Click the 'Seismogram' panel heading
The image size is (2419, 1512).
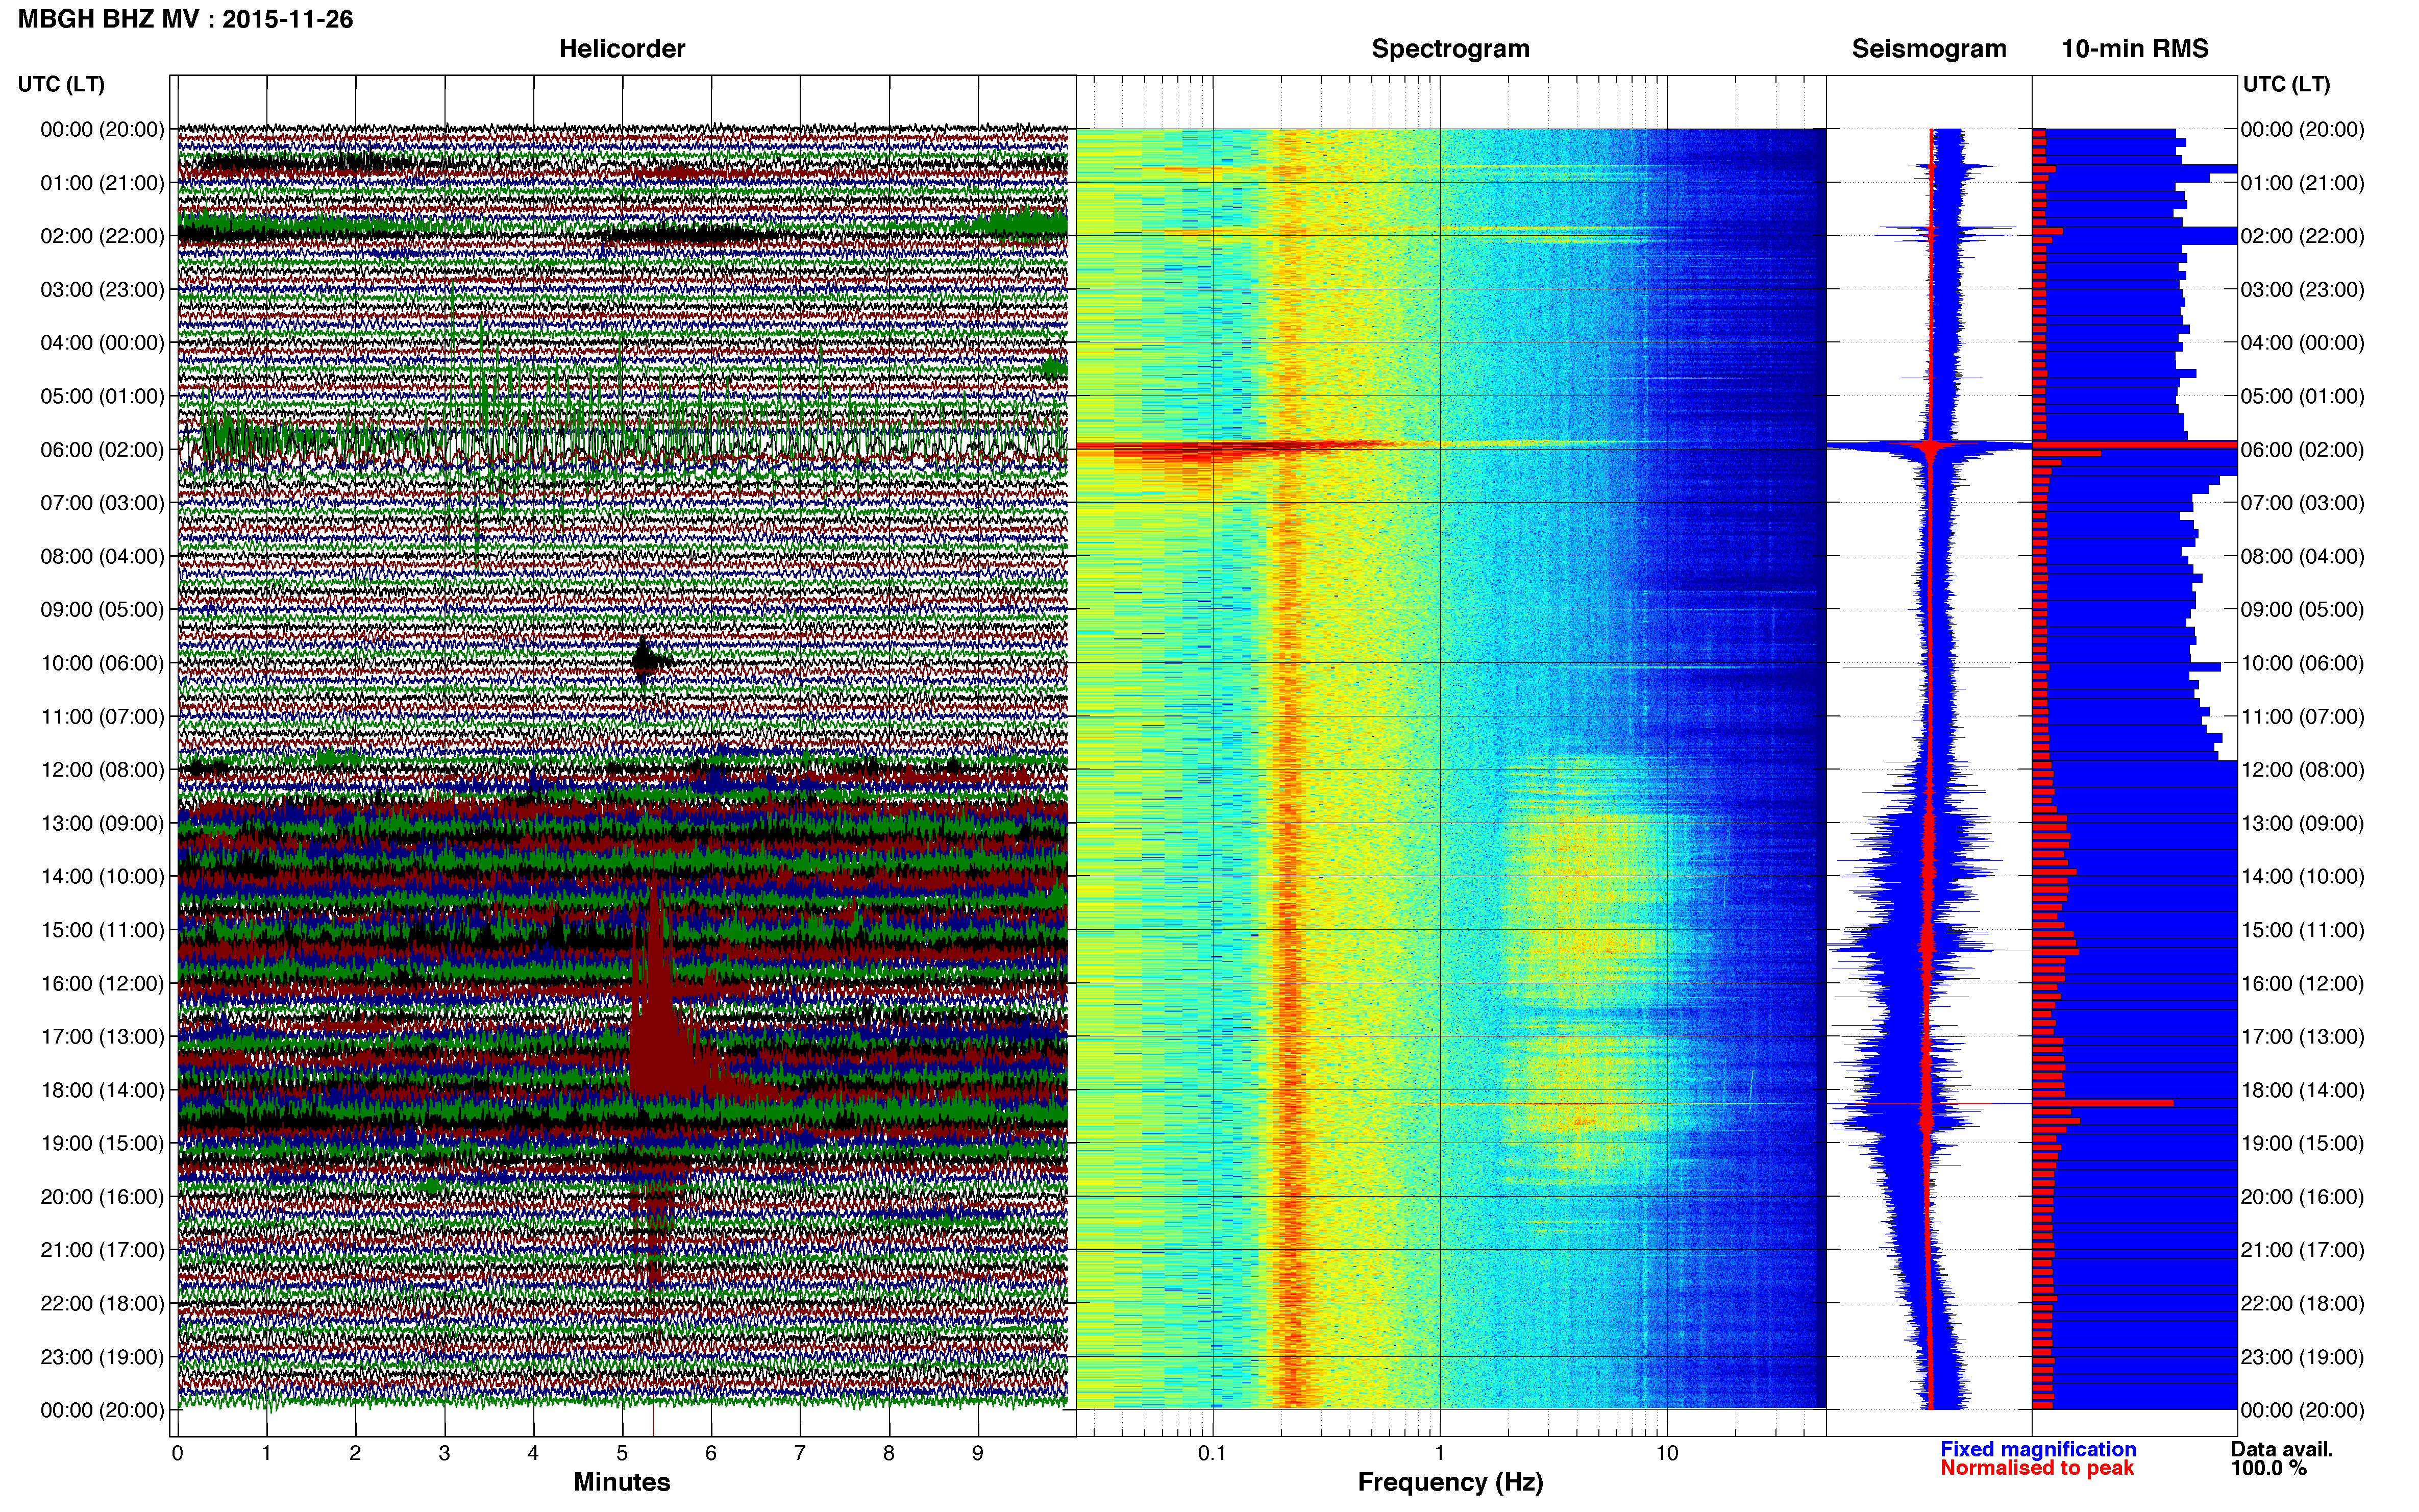[x=1929, y=49]
